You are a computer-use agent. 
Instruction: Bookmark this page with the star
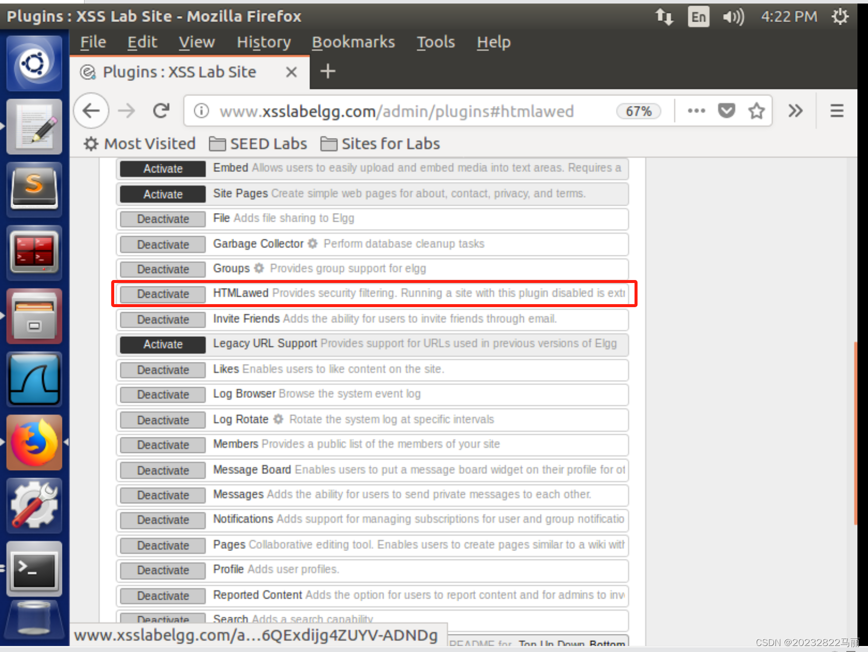756,111
